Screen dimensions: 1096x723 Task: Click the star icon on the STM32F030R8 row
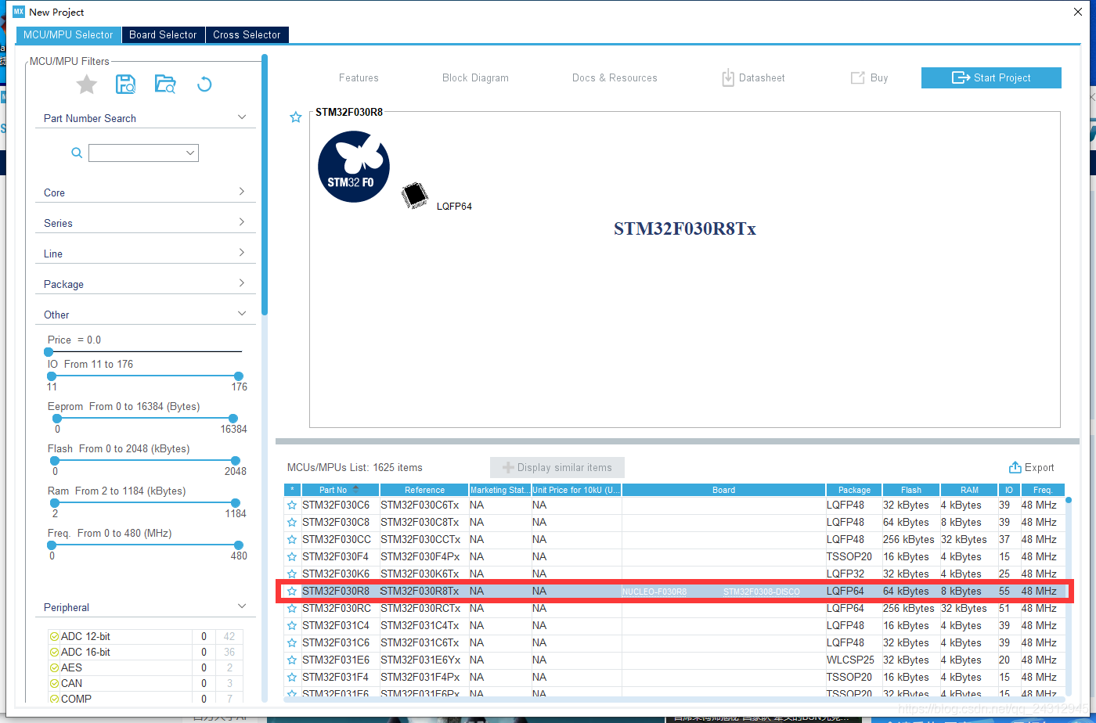click(292, 592)
